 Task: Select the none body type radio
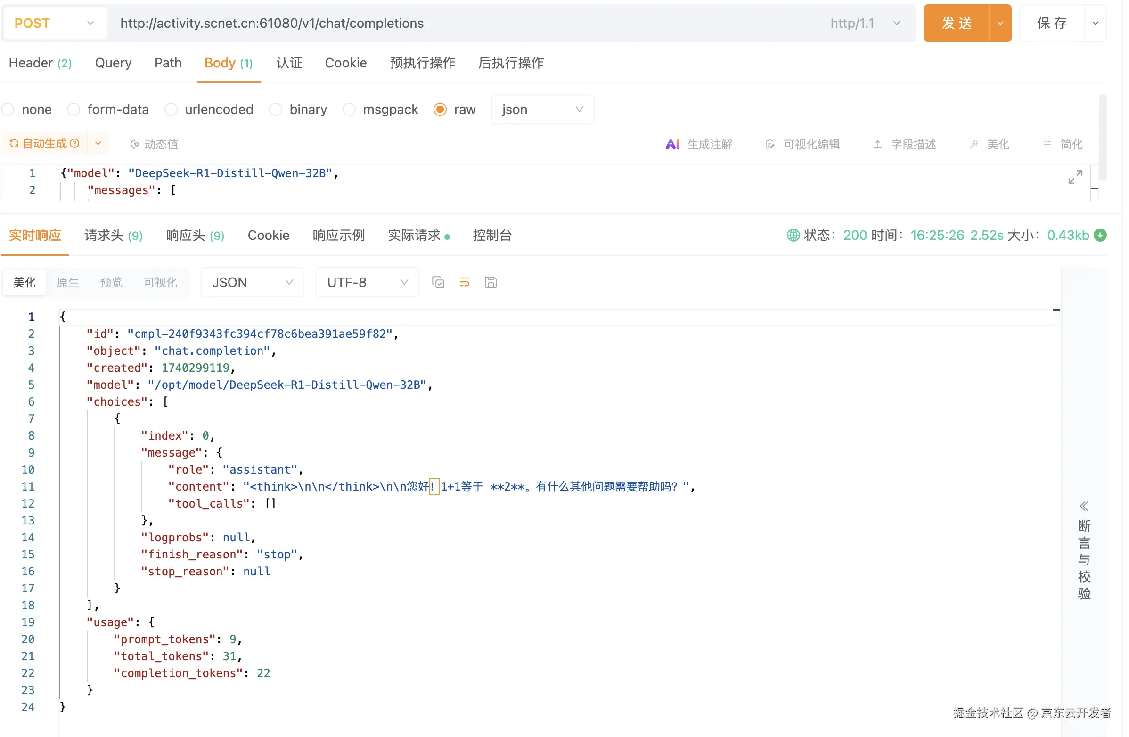8,109
